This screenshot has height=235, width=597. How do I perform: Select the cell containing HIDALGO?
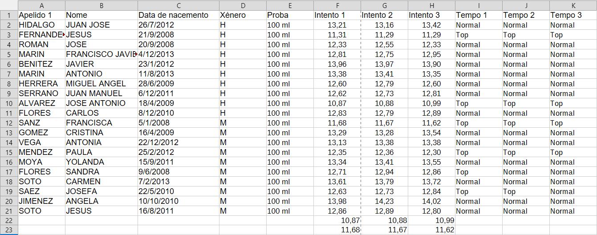[41, 25]
